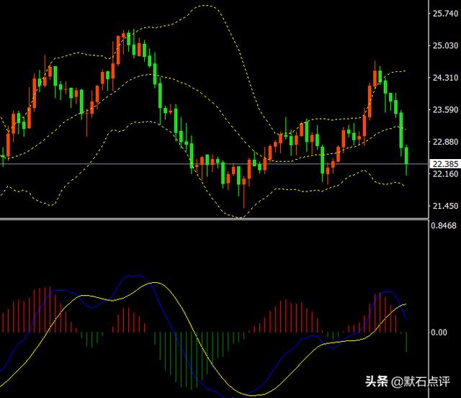The height and width of the screenshot is (398, 461).
Task: Click the 21.450 price axis label
Action: click(x=444, y=207)
